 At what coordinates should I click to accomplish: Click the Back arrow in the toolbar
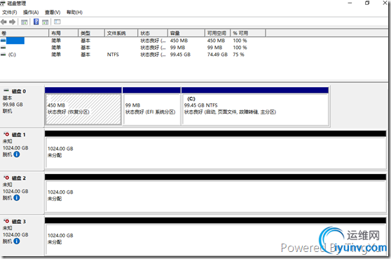pyautogui.click(x=4, y=22)
